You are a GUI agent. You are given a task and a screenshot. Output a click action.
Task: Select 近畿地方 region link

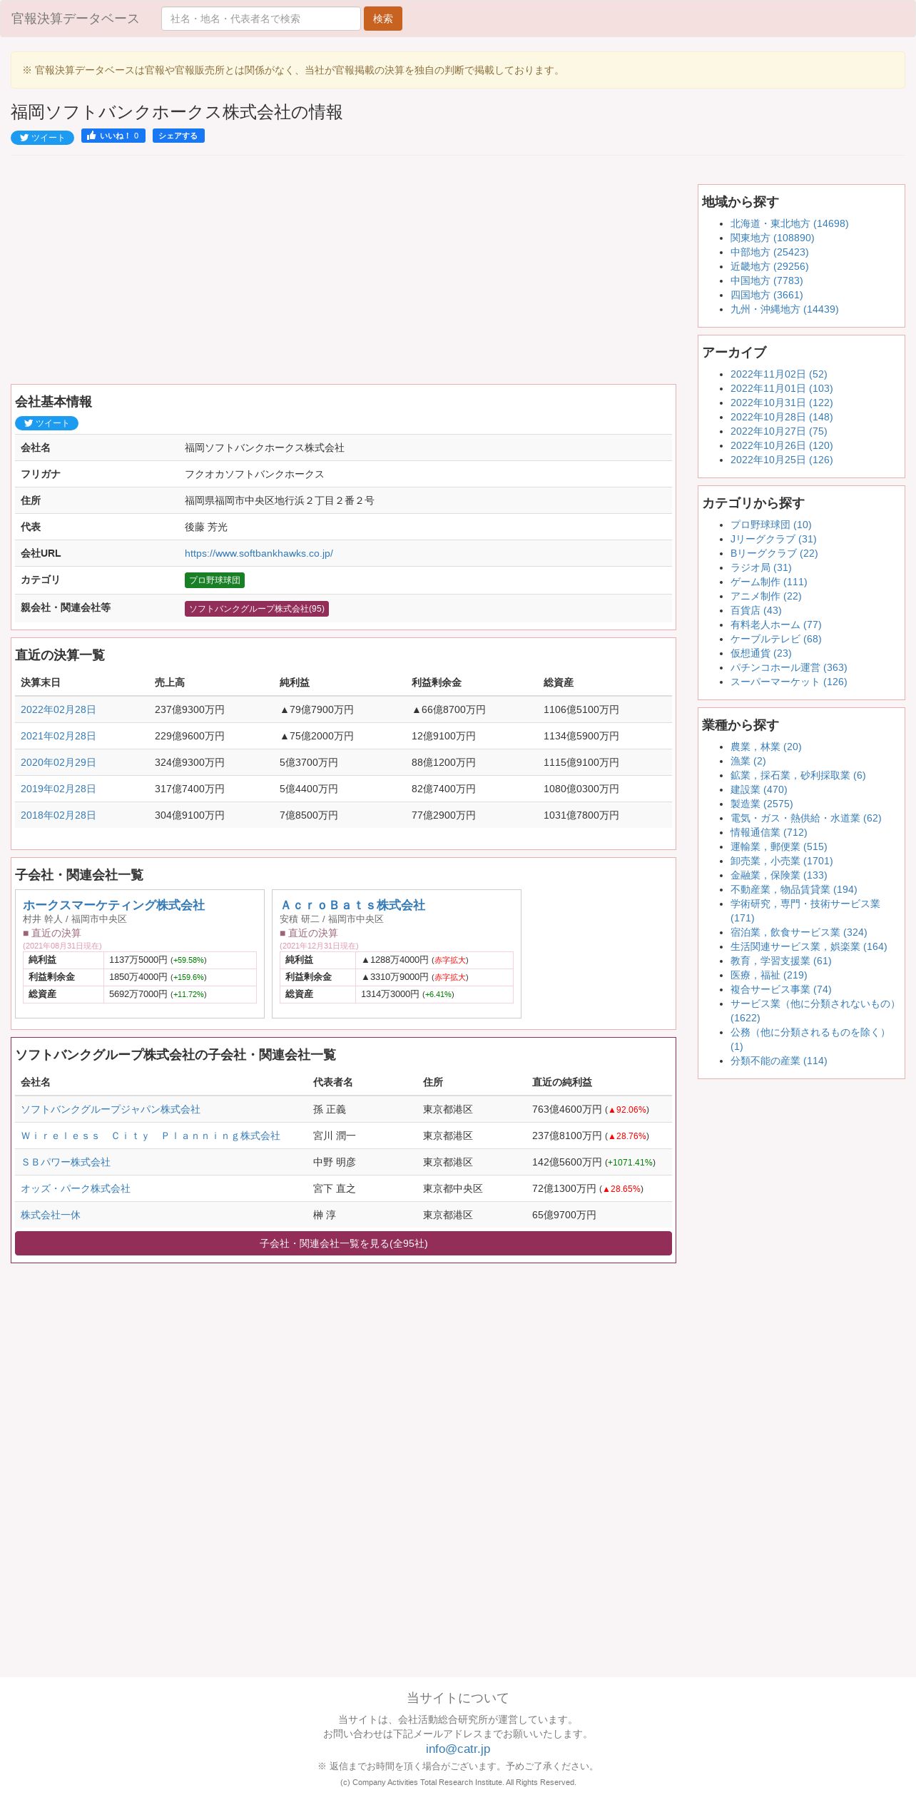pos(769,266)
